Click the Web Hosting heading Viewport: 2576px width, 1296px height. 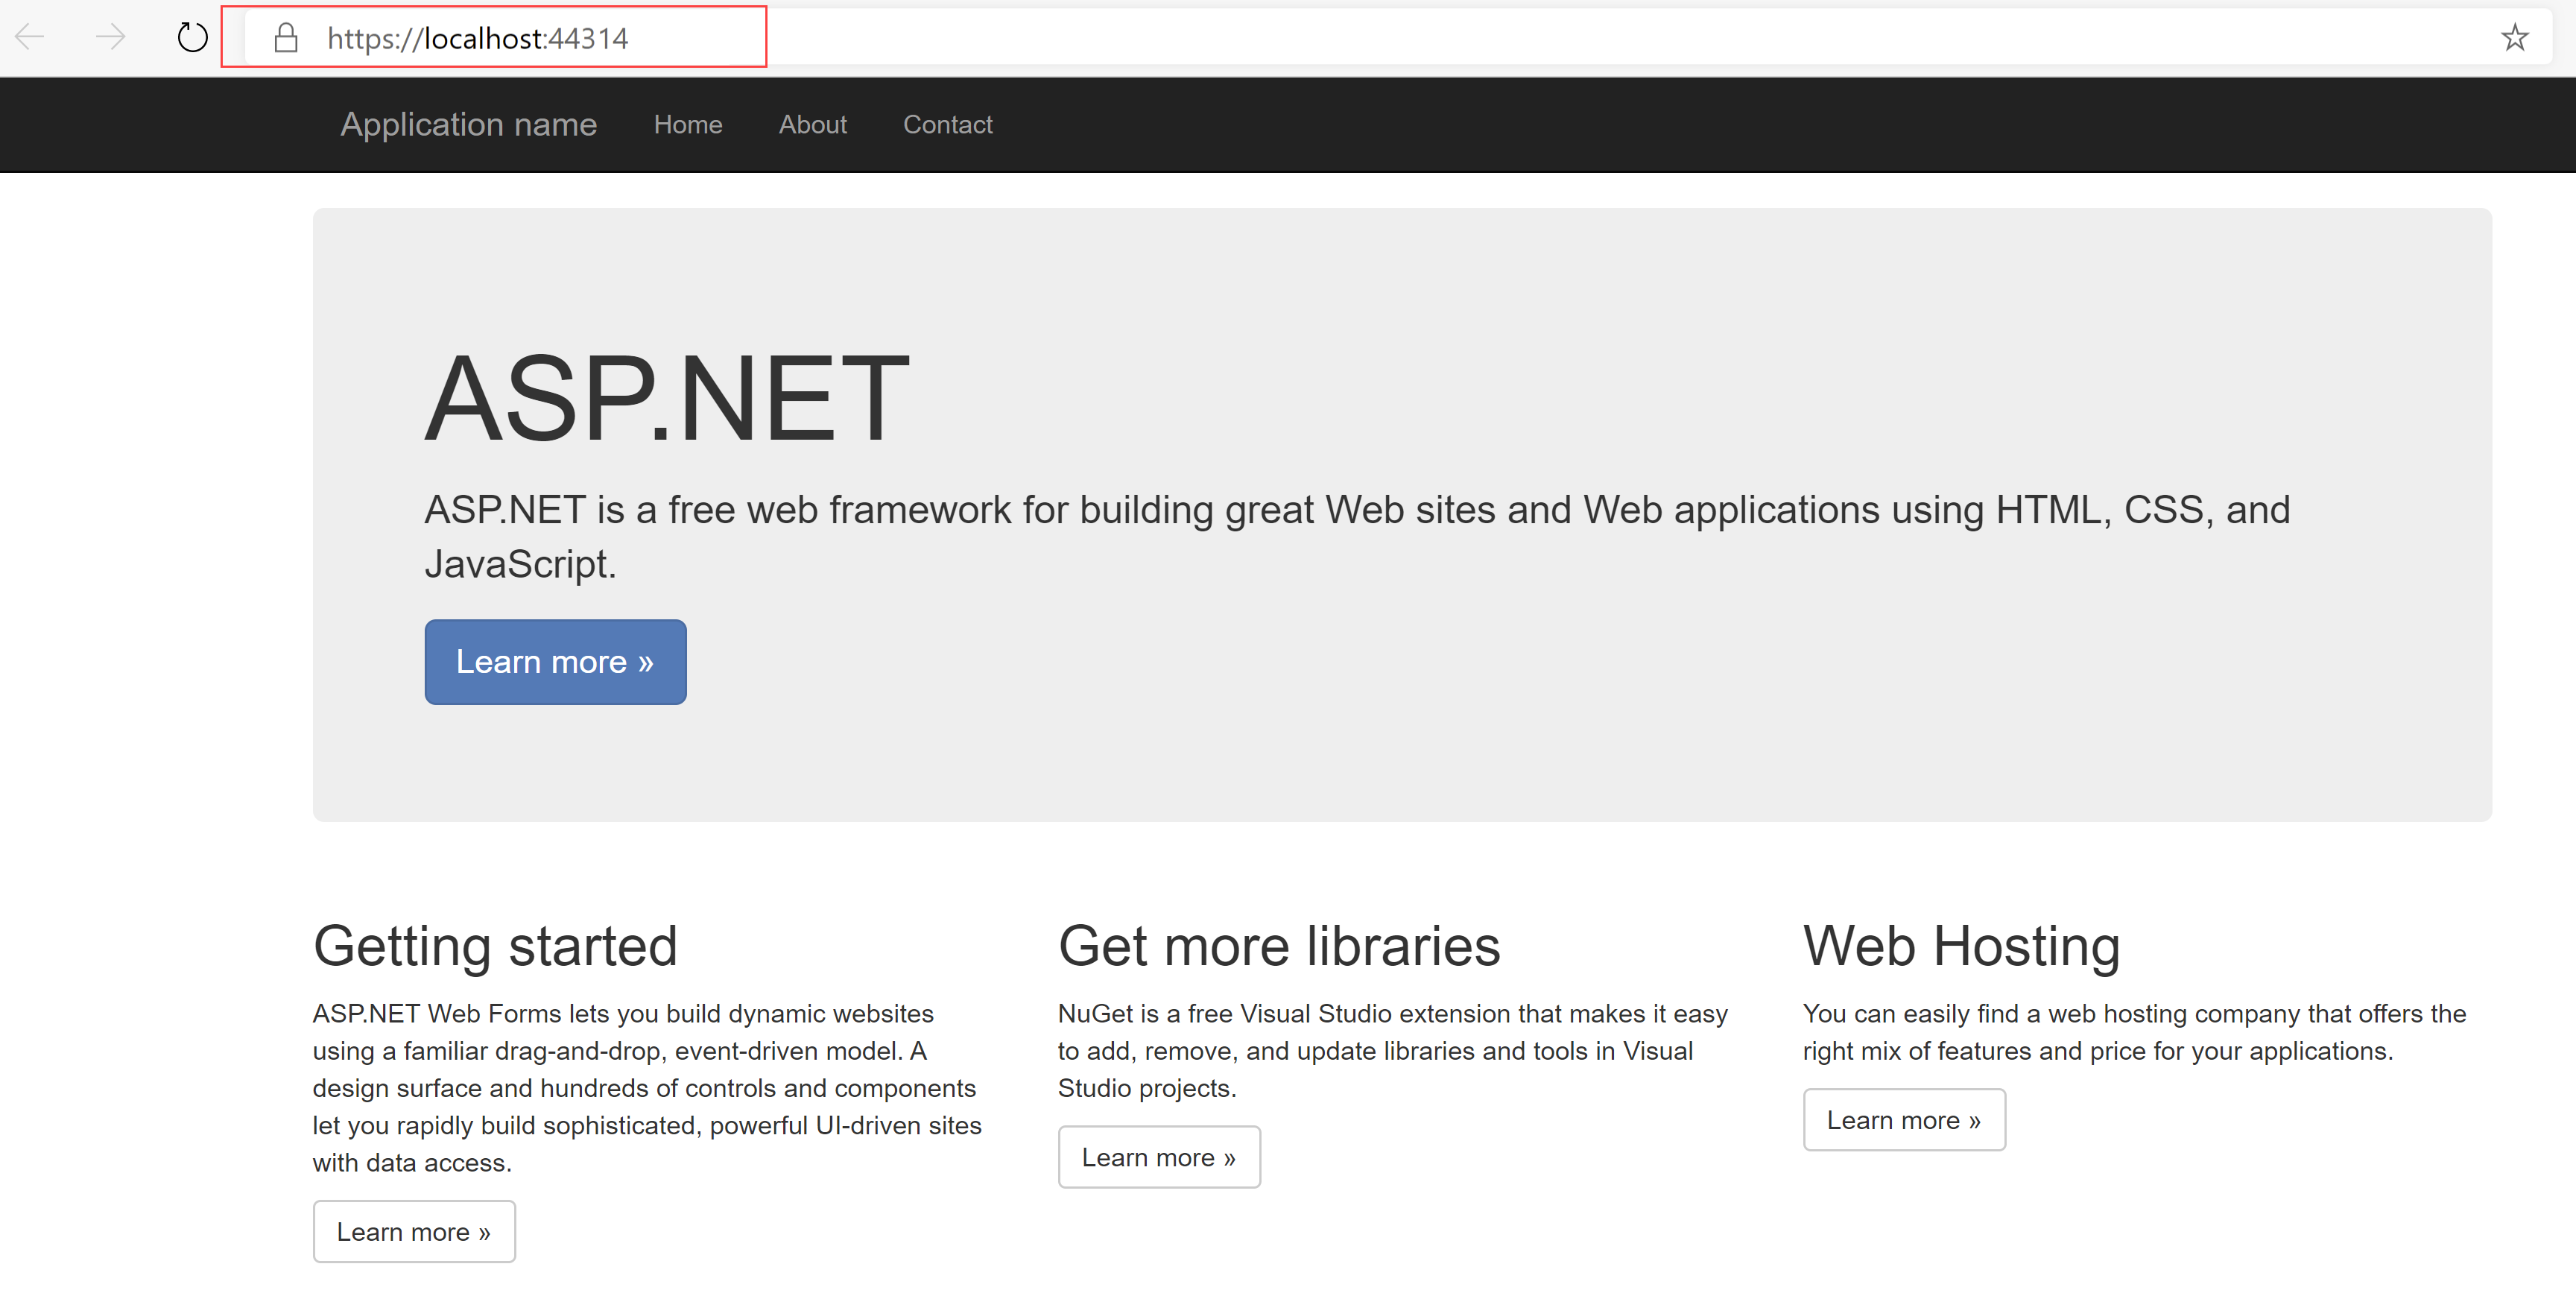pos(1961,946)
